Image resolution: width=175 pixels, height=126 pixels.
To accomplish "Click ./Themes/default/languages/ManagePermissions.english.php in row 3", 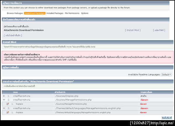I will (88, 108).
